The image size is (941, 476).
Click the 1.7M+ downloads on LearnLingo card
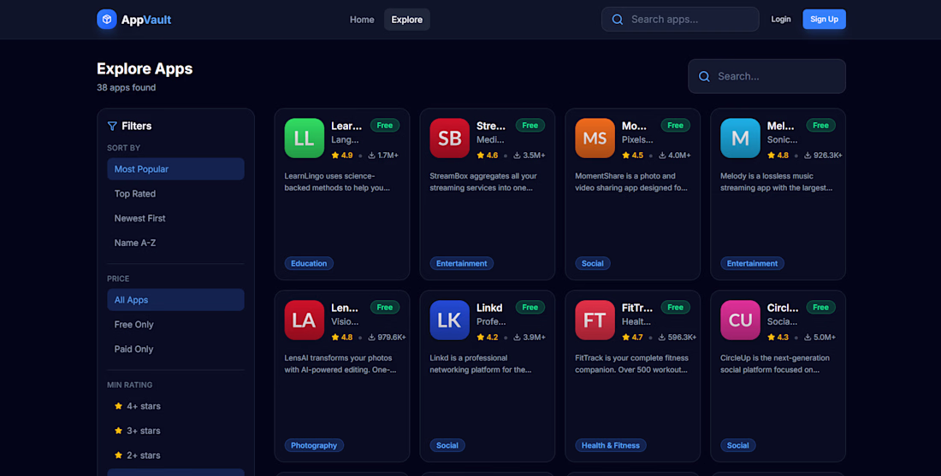pyautogui.click(x=383, y=156)
